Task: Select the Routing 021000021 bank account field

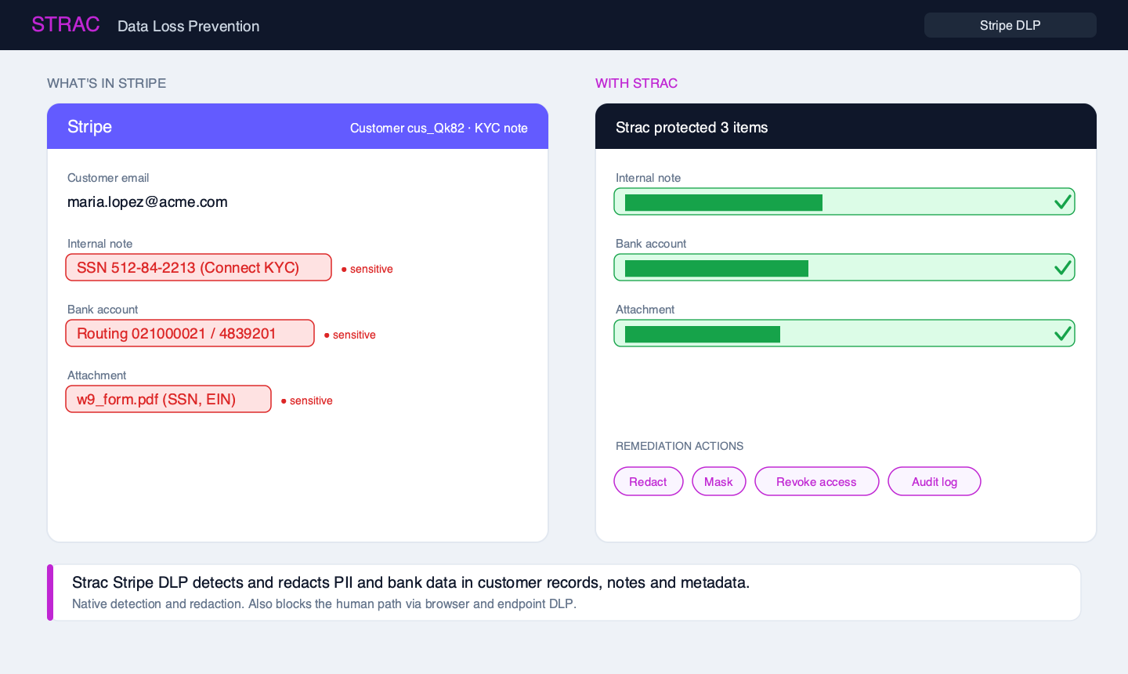Action: 190,333
